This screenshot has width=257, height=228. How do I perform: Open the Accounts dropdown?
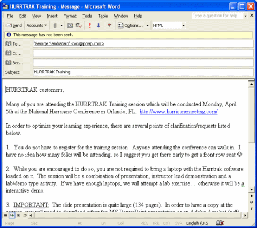36,26
